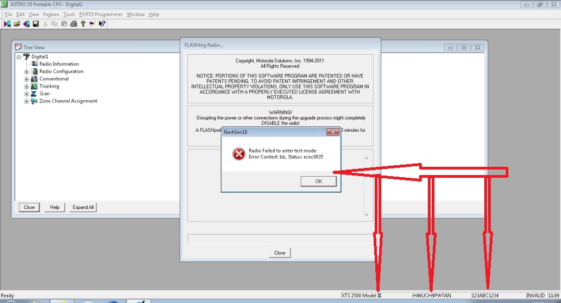561x303 pixels.
Task: Click the flash progress bar
Action: tap(280, 238)
